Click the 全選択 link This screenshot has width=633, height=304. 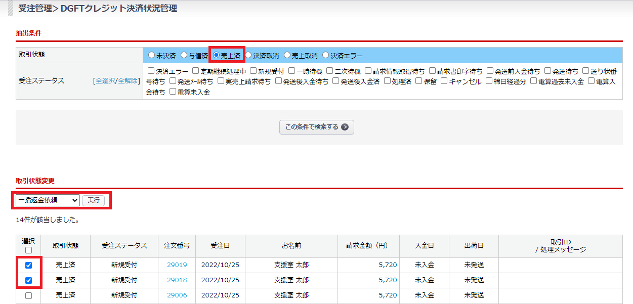105,81
